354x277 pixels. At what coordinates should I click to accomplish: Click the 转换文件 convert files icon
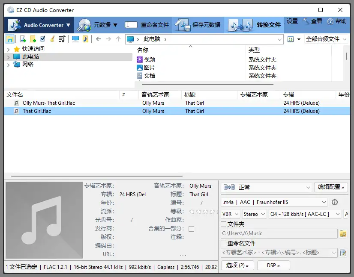point(241,25)
